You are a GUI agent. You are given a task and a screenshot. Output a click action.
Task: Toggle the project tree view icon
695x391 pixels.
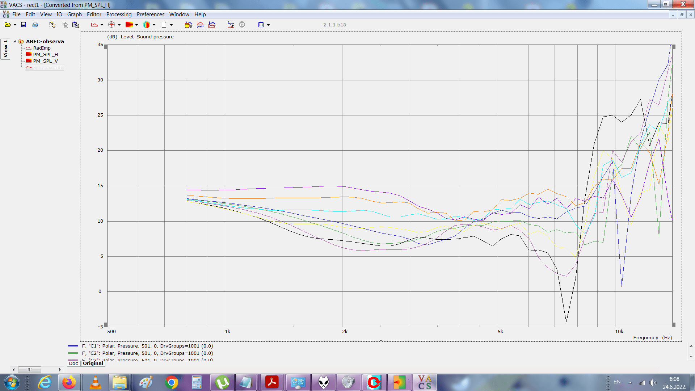point(52,25)
